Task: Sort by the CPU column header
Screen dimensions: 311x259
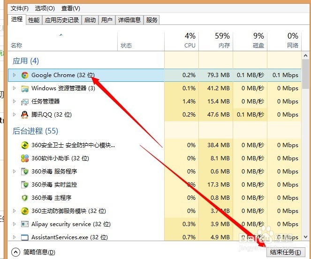Action: (x=181, y=41)
